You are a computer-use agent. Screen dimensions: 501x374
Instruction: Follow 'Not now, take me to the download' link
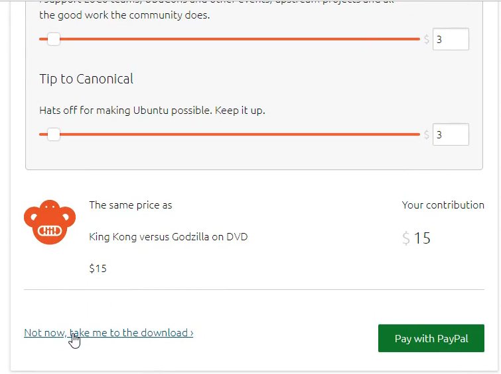coord(109,333)
